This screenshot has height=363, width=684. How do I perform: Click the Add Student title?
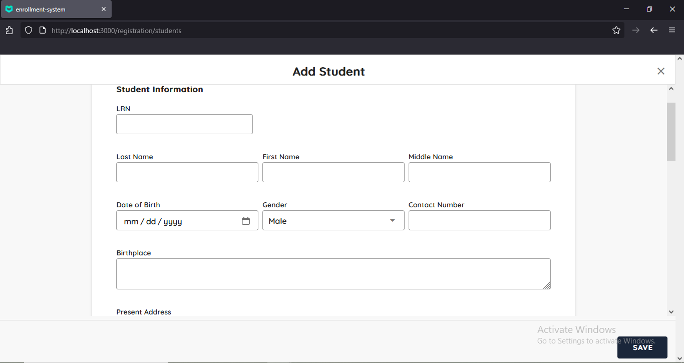(329, 72)
